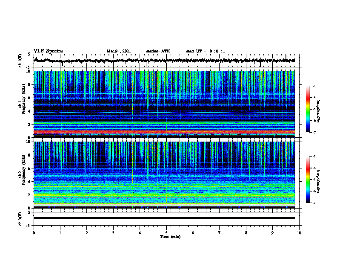The height and width of the screenshot is (261, 337).
Task: Click the ch.1 color bar log(PSD) label
Action: coord(319,111)
